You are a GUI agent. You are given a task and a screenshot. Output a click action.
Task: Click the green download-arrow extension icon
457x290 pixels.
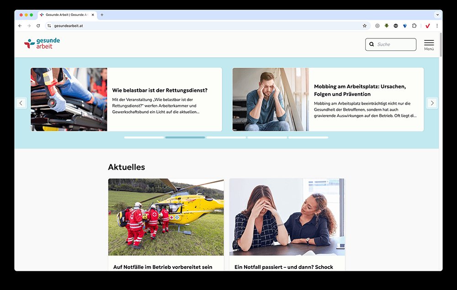pos(386,26)
